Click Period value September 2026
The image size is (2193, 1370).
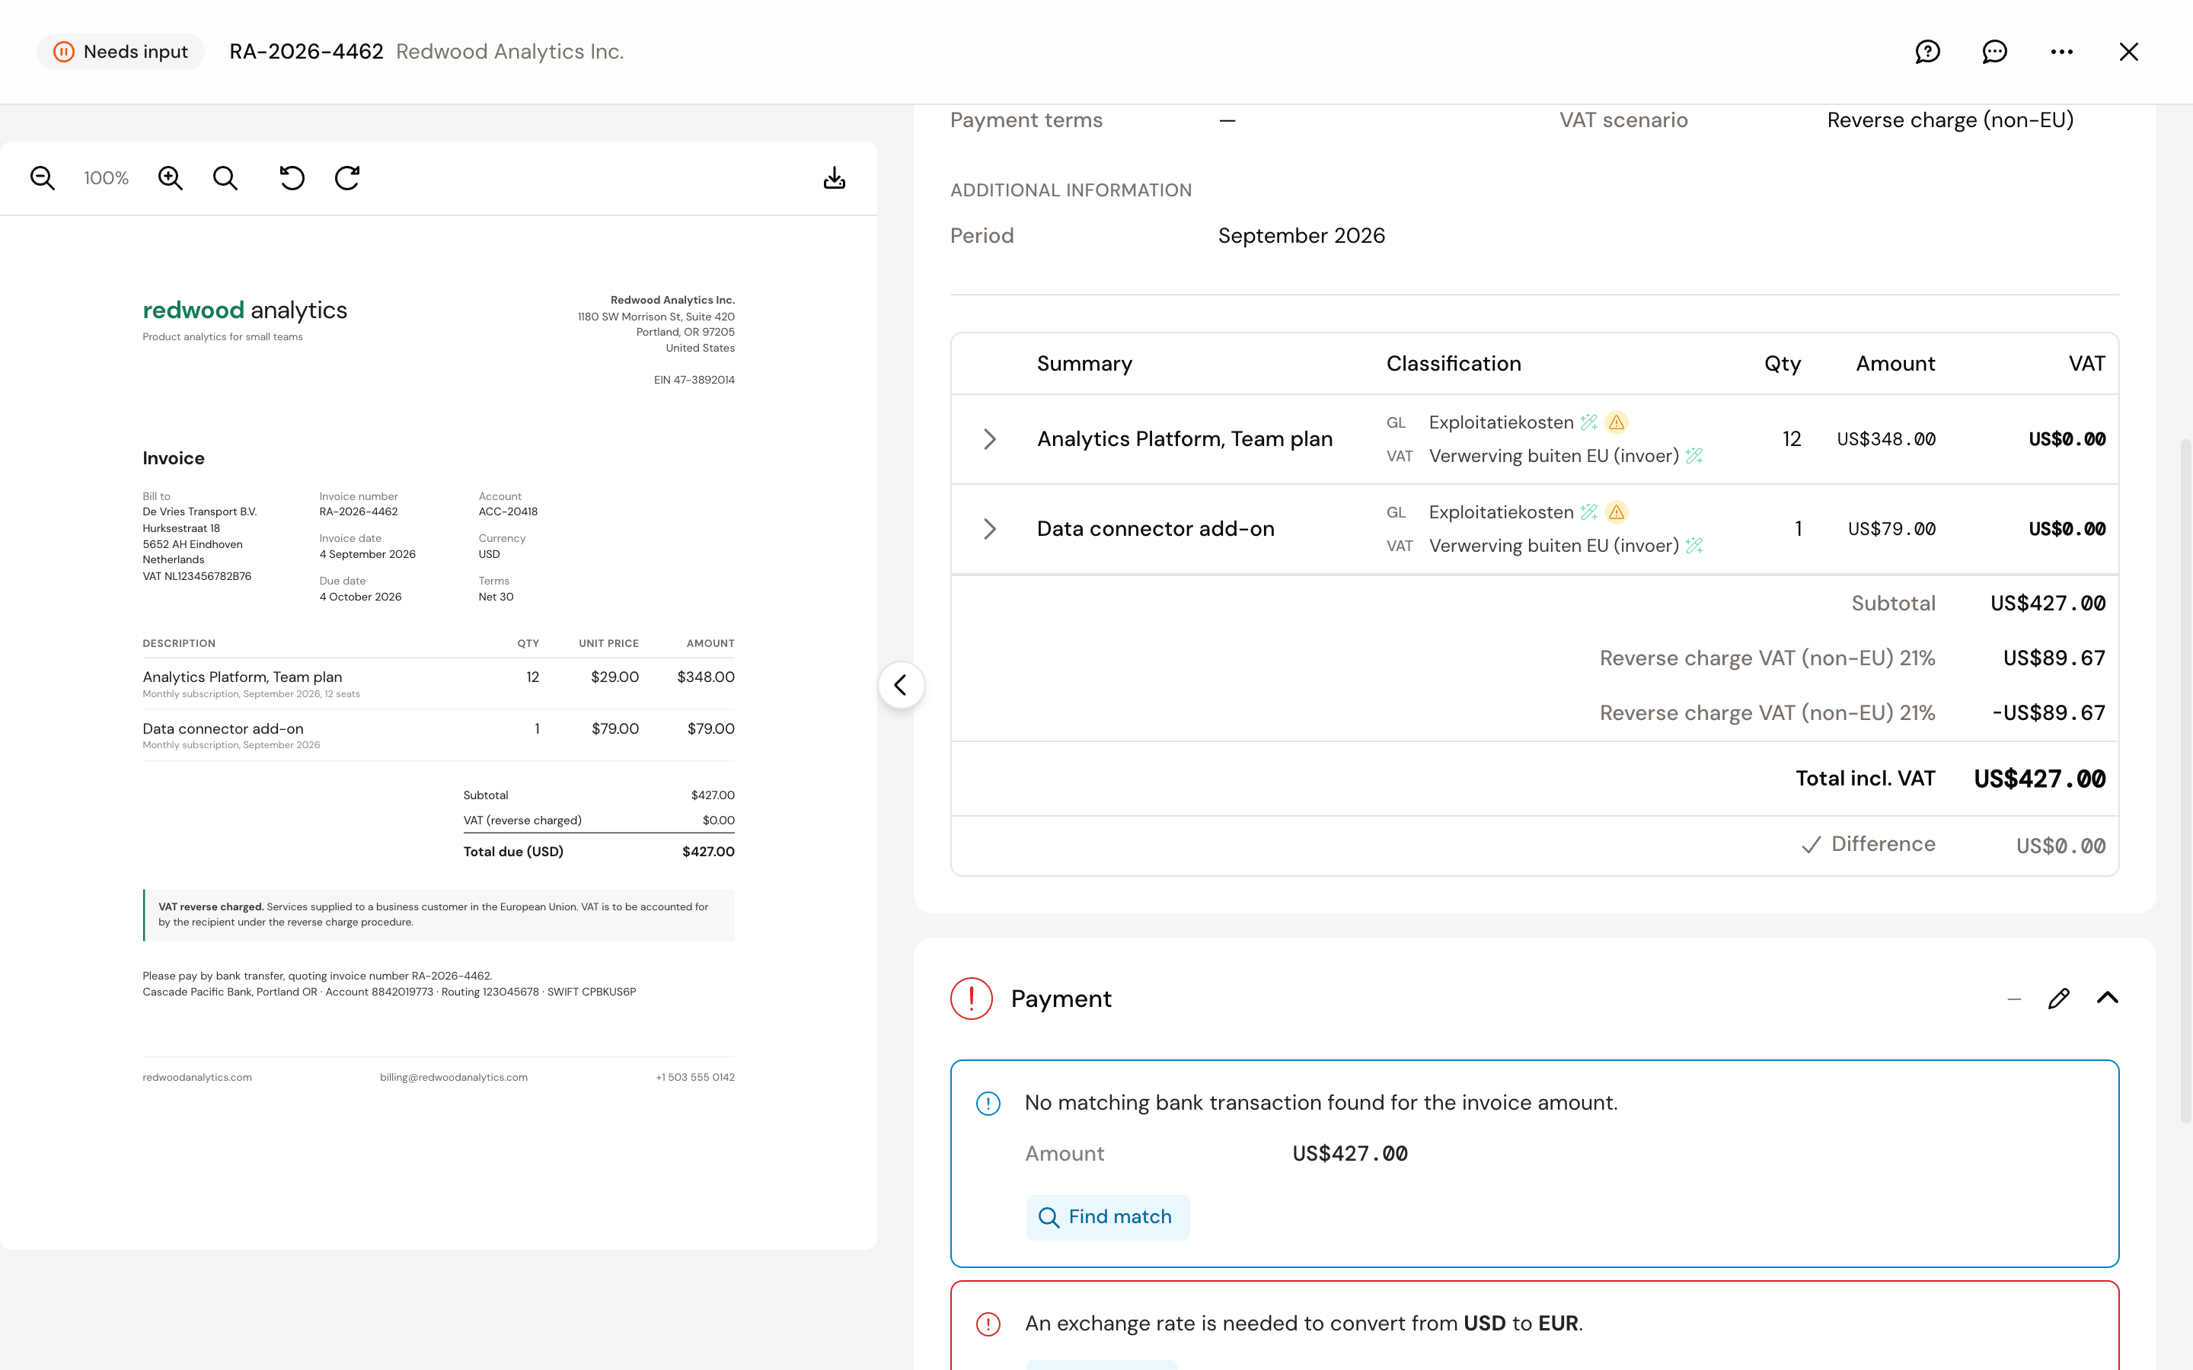[1301, 236]
